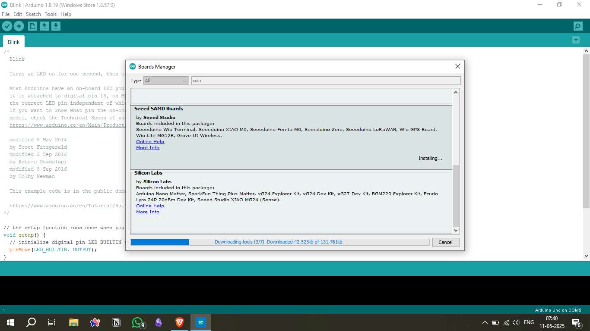Click the editor scrollbar down arrow

click(x=586, y=256)
